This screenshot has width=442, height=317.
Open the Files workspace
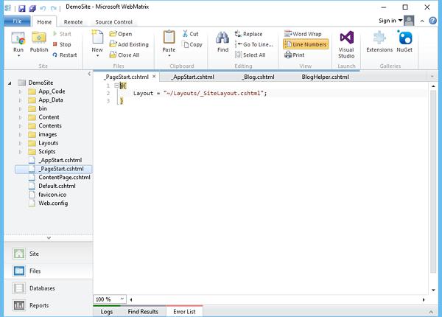tap(49, 271)
